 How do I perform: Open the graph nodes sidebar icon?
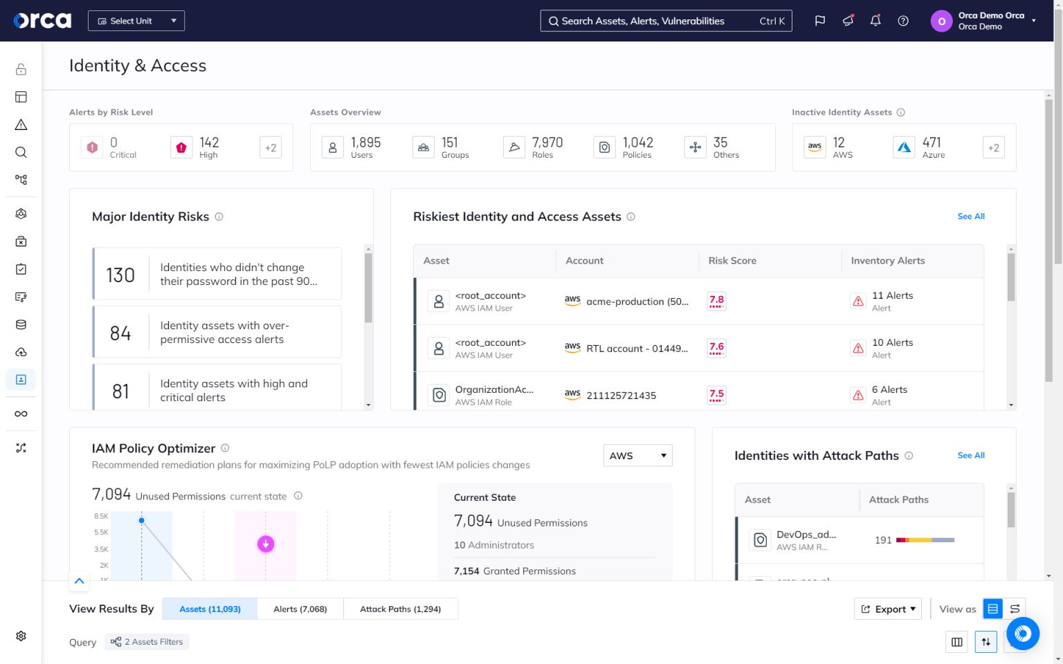21,180
